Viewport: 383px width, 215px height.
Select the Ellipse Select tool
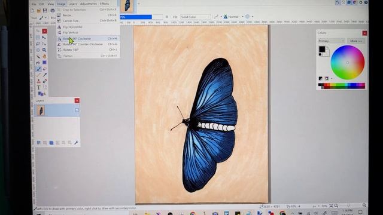[x=38, y=50]
